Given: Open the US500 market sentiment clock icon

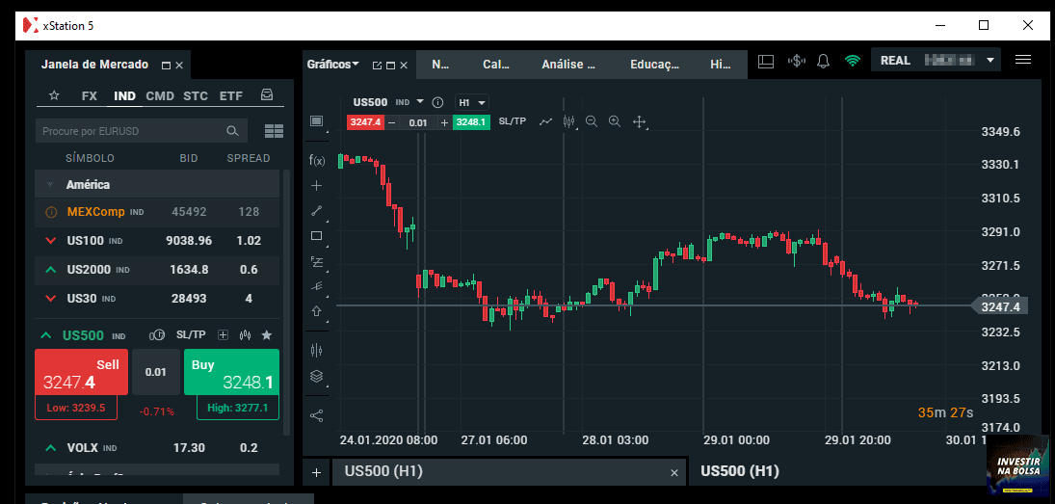Looking at the screenshot, I should (157, 335).
